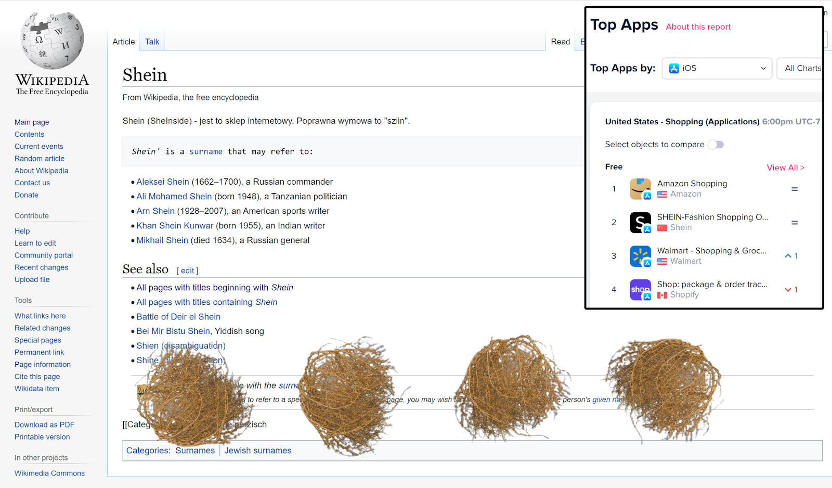Click the unchanged-rank equals sign for Amazon Shopping
832x488 pixels.
click(x=795, y=189)
